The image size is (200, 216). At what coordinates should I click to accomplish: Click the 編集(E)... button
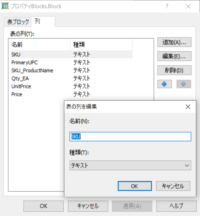click(x=175, y=56)
